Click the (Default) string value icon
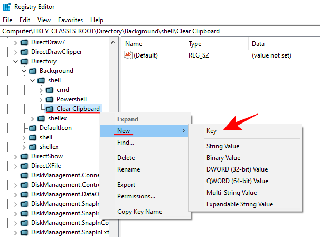Screen dimensions: 320x237 [x=128, y=55]
